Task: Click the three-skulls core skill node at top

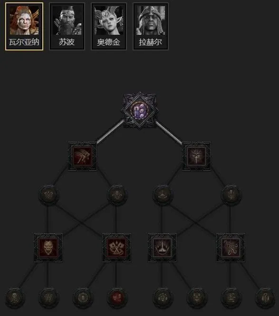Action: 140,110
